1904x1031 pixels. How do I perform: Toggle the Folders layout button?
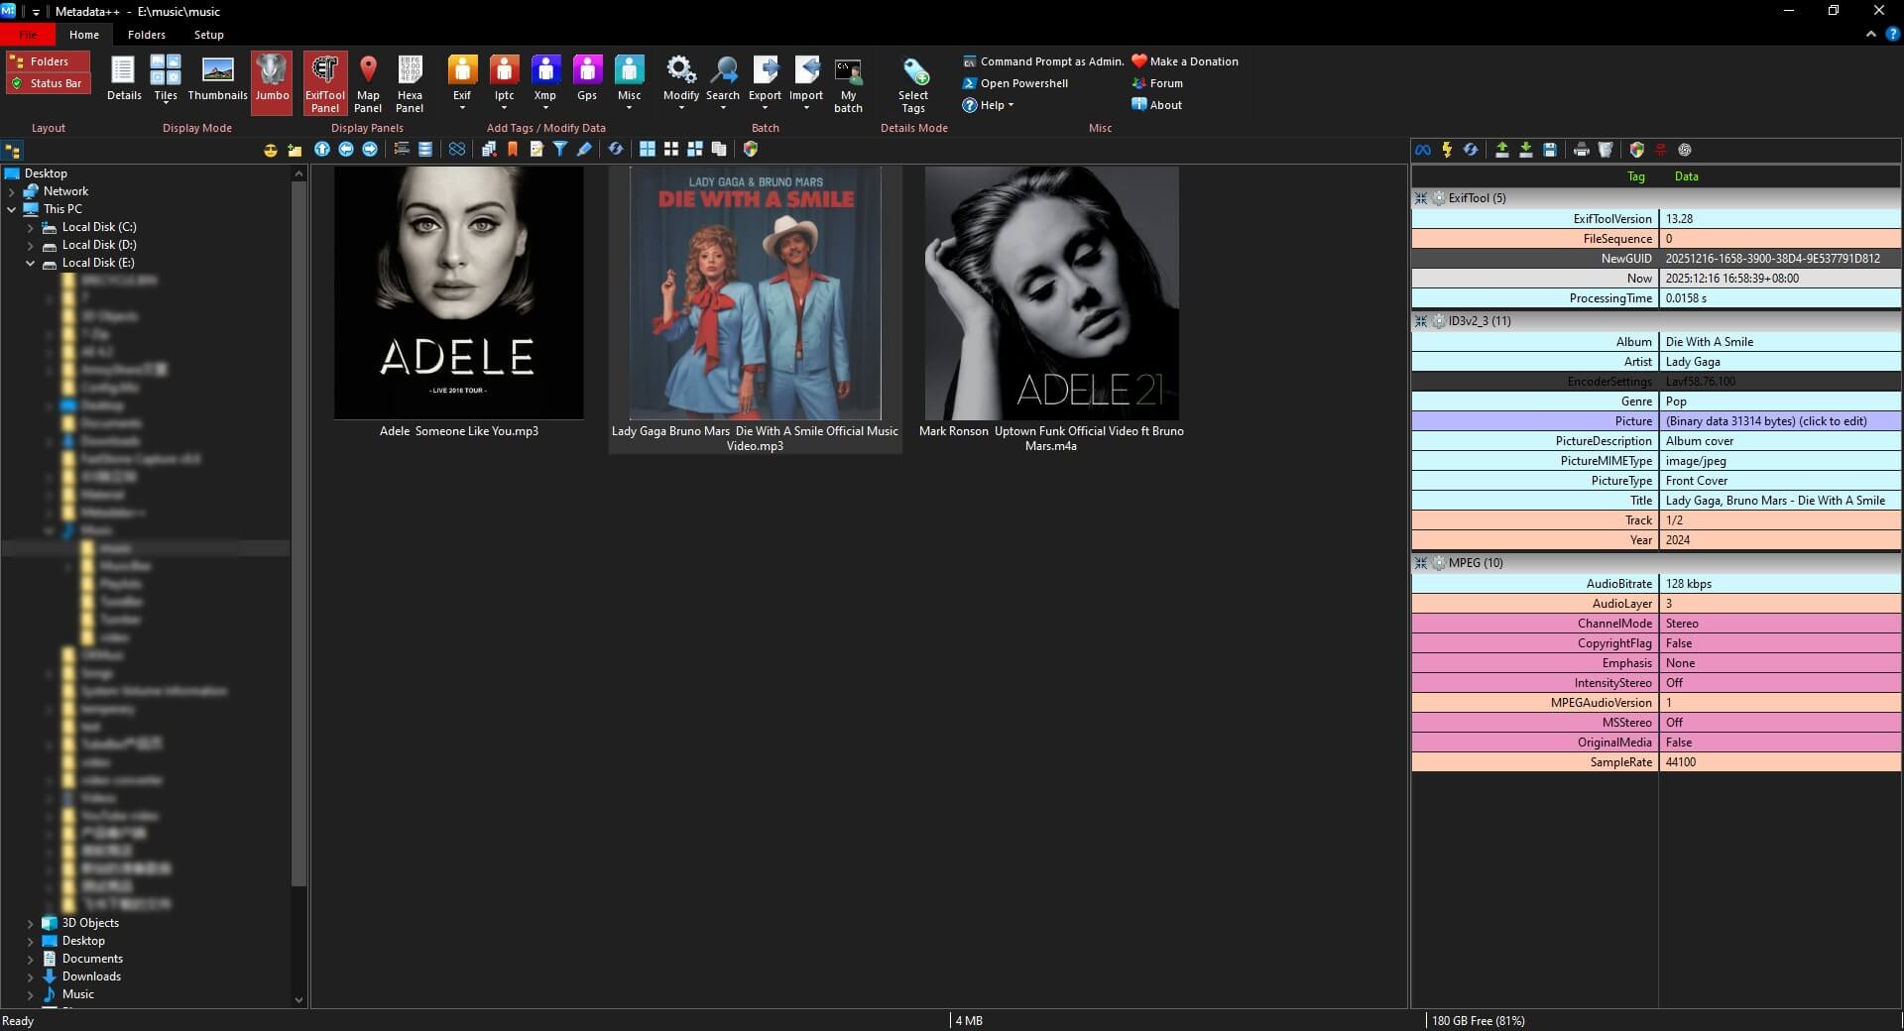click(48, 61)
